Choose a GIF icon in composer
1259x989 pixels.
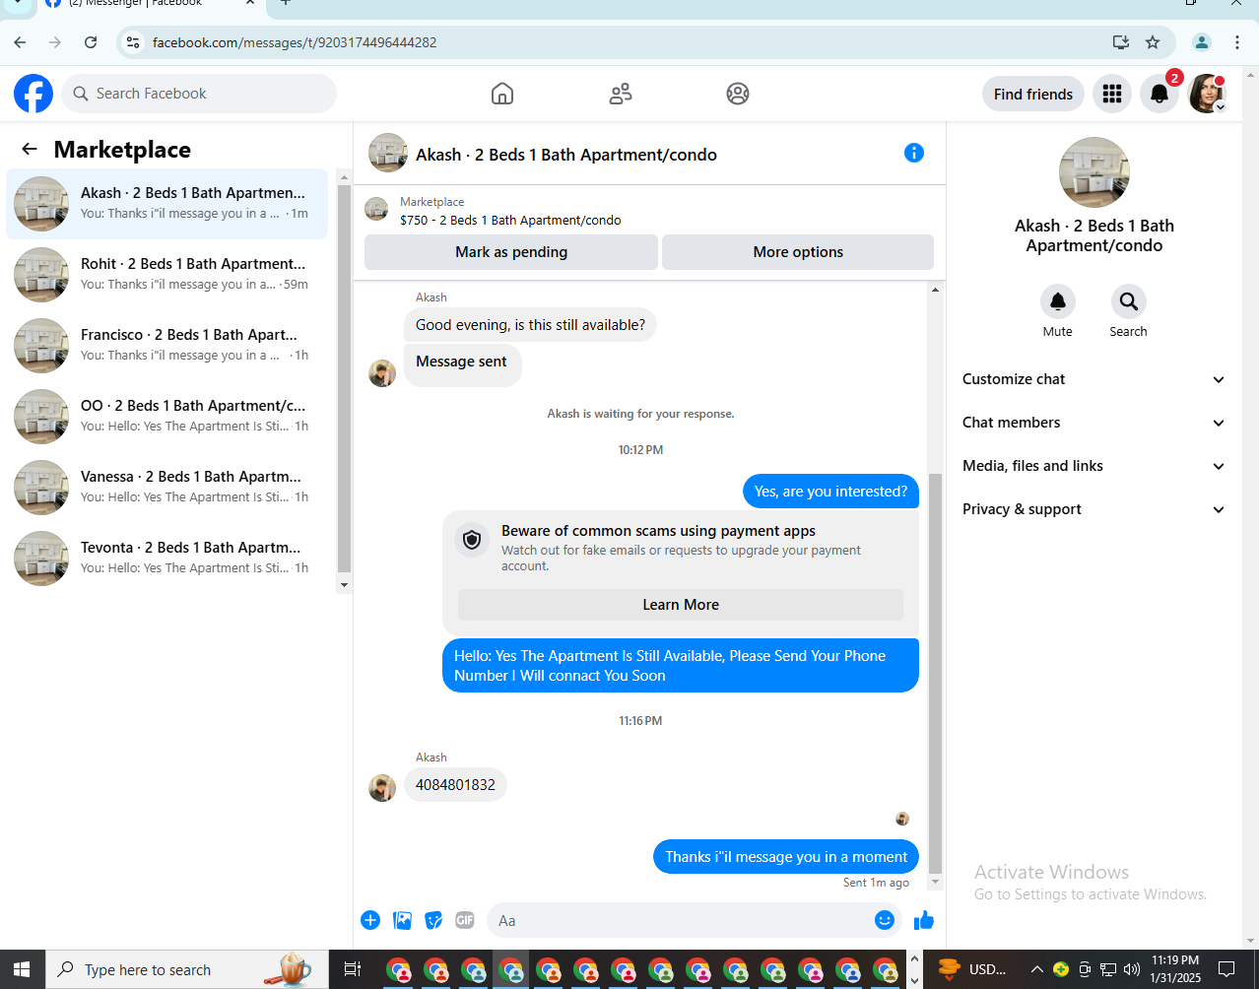pyautogui.click(x=465, y=920)
